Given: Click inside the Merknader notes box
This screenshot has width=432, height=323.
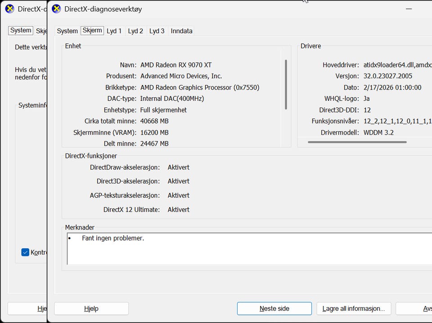Looking at the screenshot, I should pyautogui.click(x=249, y=249).
